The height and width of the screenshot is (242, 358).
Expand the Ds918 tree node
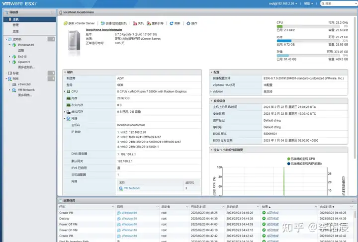point(9,56)
